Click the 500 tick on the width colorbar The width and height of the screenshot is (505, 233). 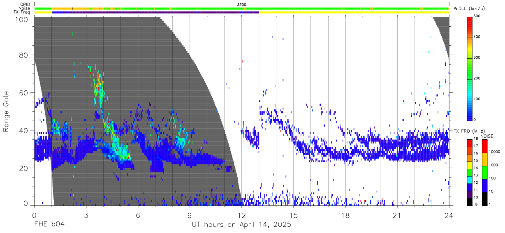(477, 16)
